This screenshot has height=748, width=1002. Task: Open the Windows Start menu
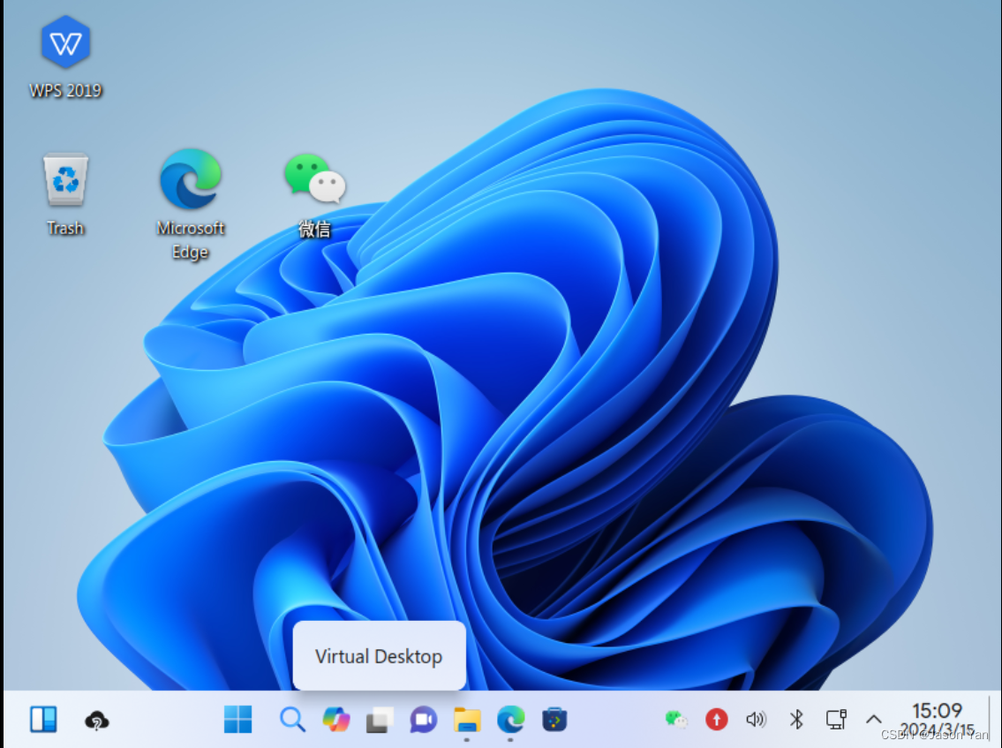point(237,719)
